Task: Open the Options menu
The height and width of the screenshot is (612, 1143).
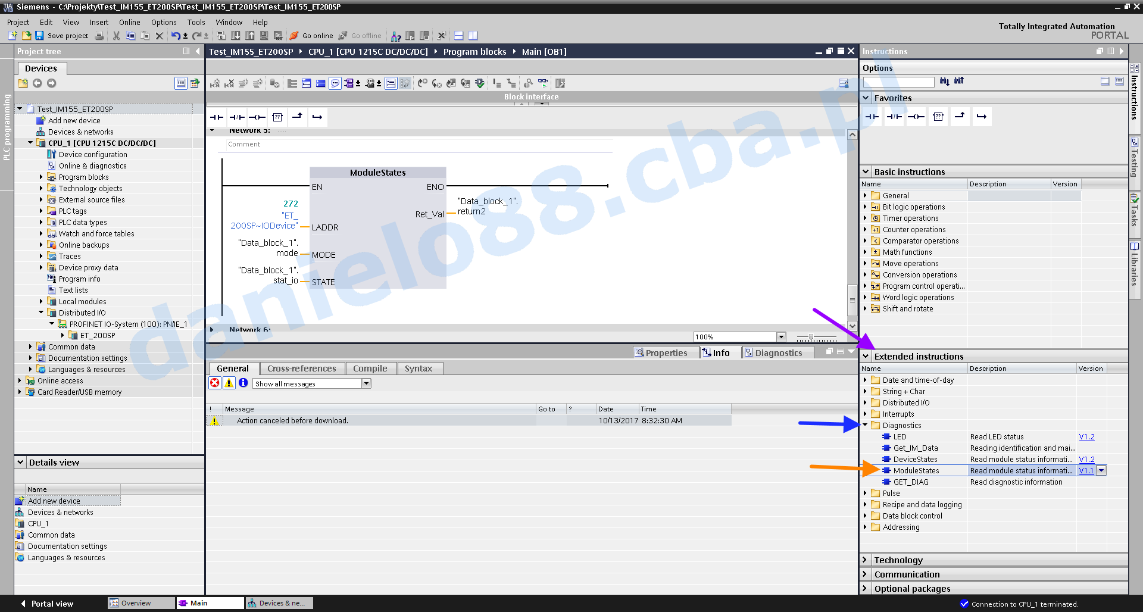Action: (x=164, y=22)
